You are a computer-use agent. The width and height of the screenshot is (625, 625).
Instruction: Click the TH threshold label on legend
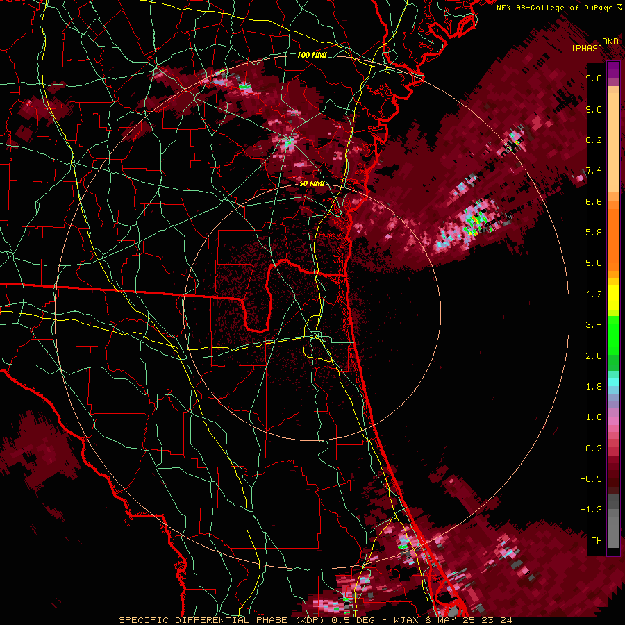[x=597, y=541]
